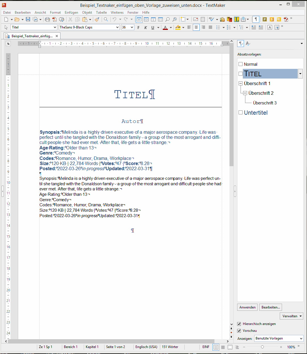Click the Print icon in toolbar
307x354 pixels.
(47, 19)
